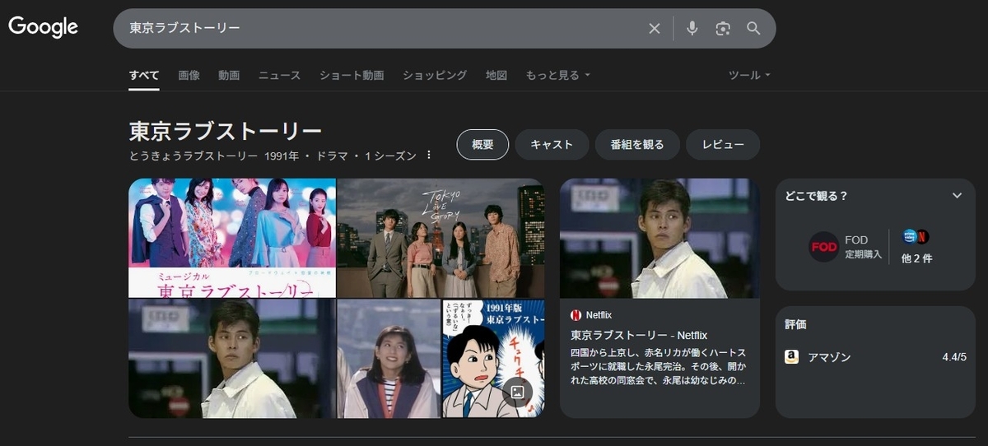Image resolution: width=988 pixels, height=446 pixels.
Task: Click the 東京ラブストーリー heading title
Action: click(x=226, y=132)
